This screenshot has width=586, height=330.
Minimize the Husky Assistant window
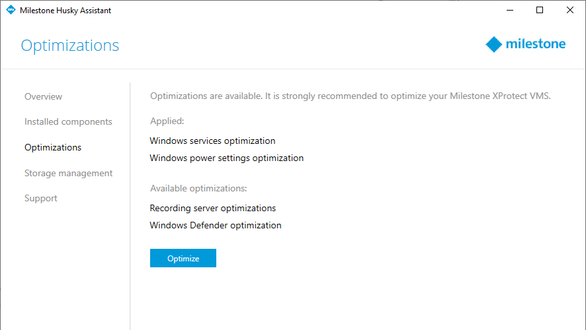(510, 11)
